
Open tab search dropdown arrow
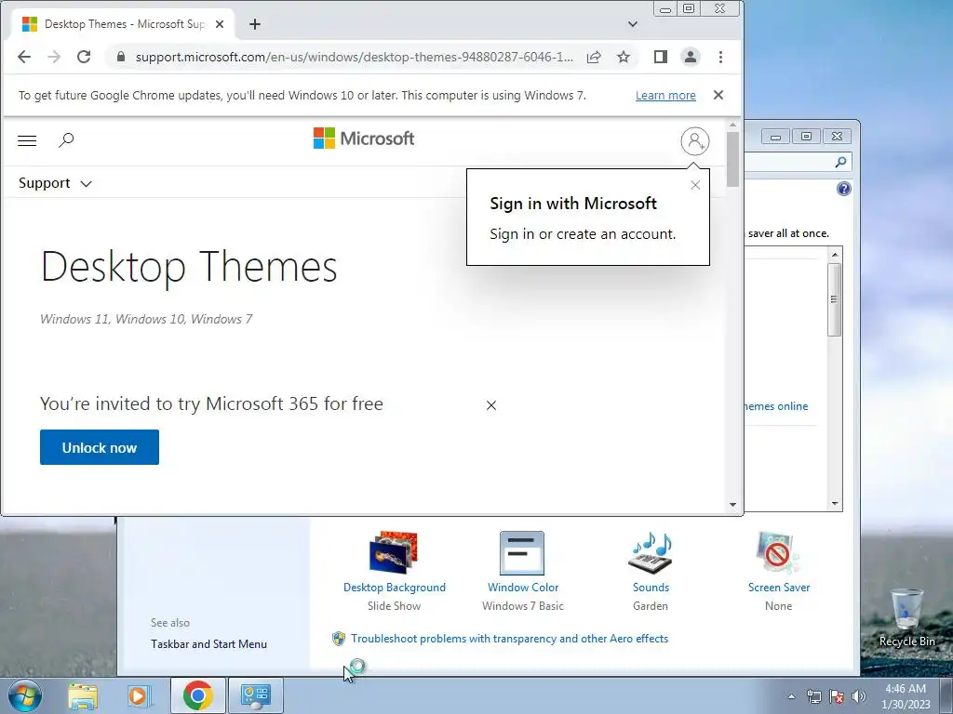(633, 24)
